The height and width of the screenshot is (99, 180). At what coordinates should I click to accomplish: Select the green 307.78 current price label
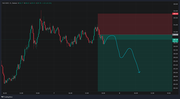tap(175, 40)
